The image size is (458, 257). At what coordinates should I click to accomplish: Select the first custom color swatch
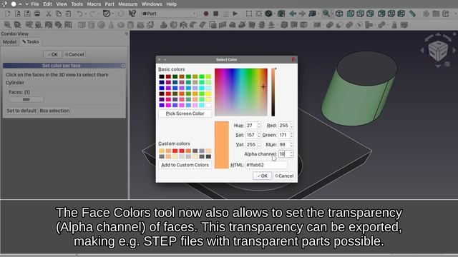click(x=162, y=151)
